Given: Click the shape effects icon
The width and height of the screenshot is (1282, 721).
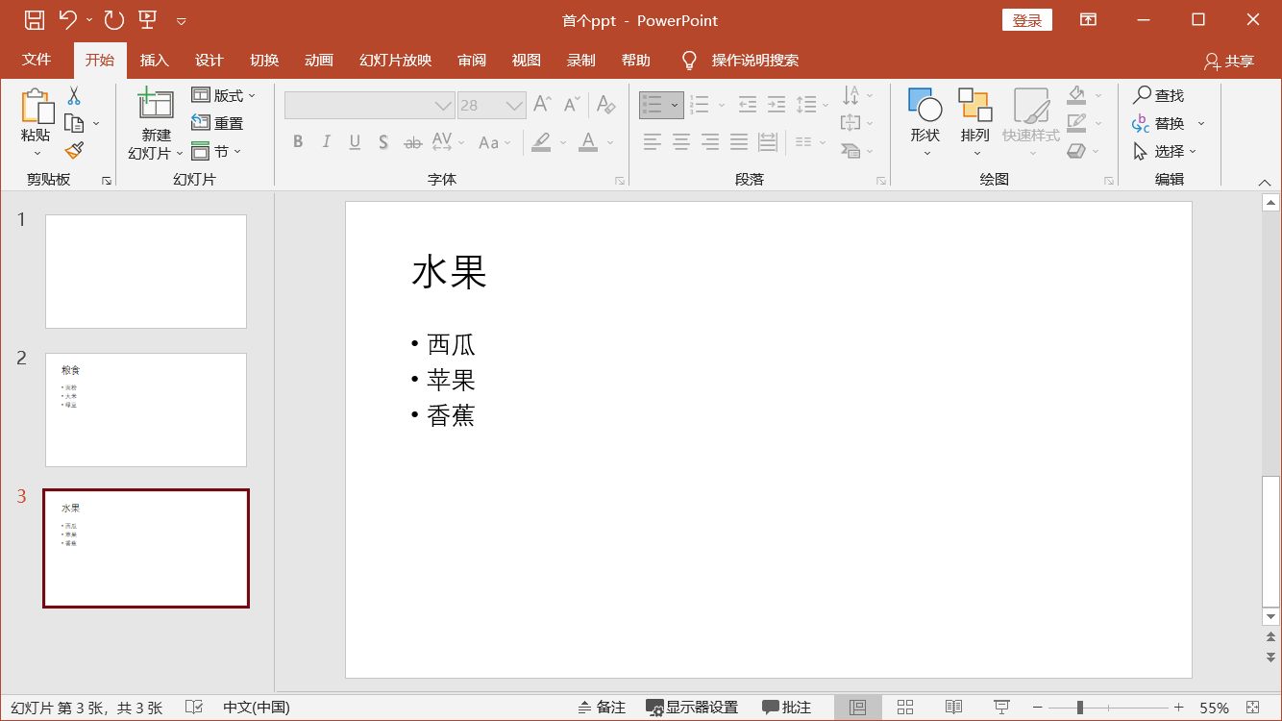Looking at the screenshot, I should coord(1076,151).
